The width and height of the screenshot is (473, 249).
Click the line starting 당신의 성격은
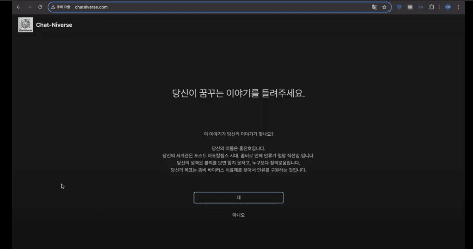(x=238, y=163)
